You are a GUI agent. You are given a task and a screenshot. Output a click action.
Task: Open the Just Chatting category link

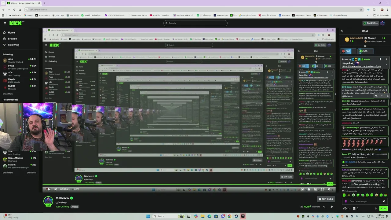point(62,207)
